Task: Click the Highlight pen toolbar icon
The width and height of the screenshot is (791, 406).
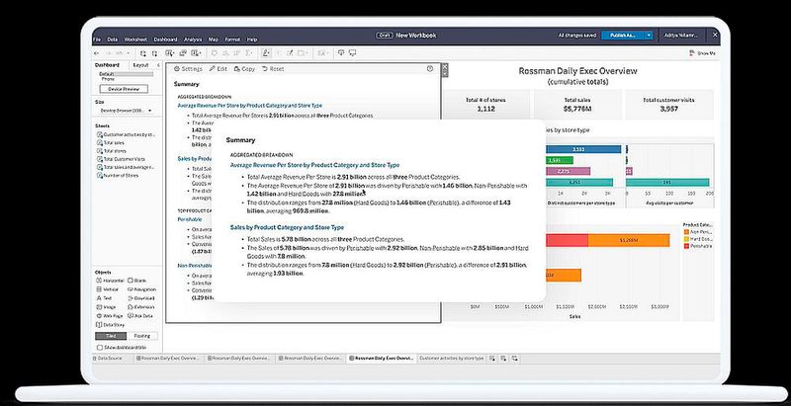Action: (x=266, y=53)
